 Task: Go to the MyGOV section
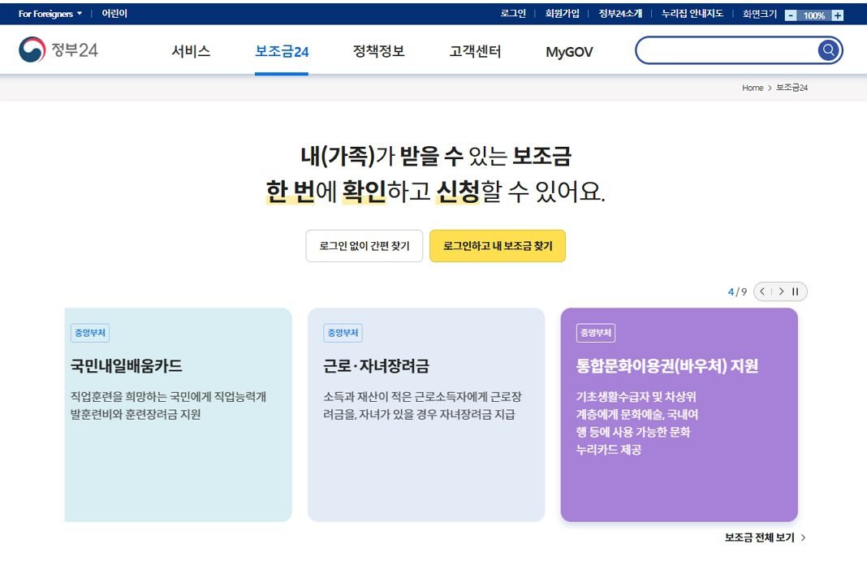click(x=568, y=50)
